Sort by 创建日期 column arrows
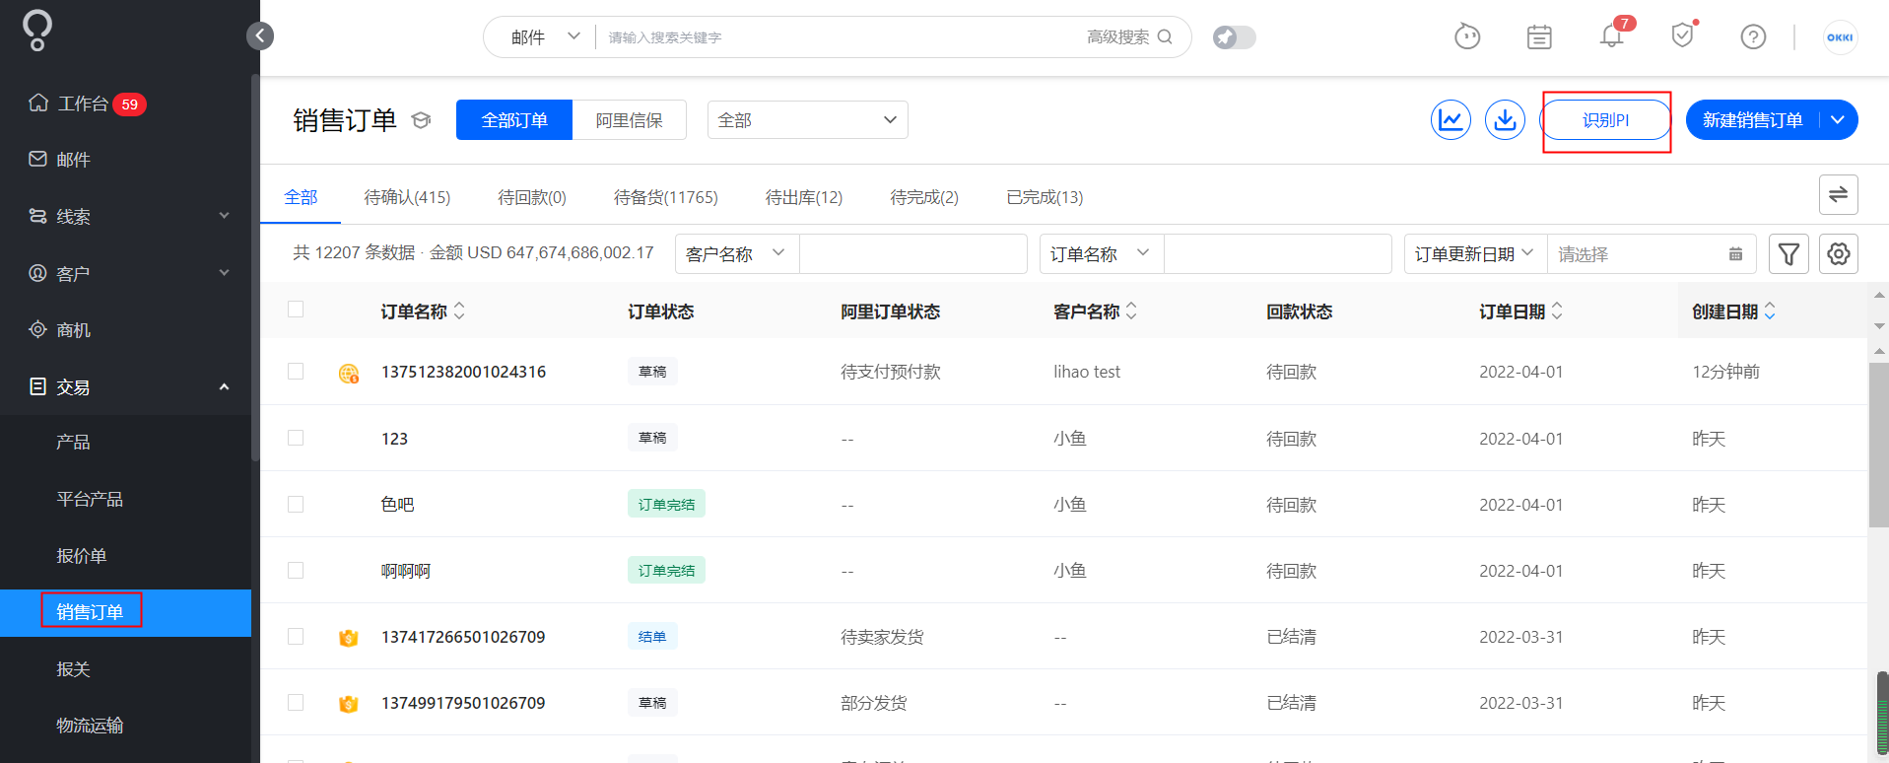This screenshot has width=1889, height=763. pyautogui.click(x=1770, y=311)
